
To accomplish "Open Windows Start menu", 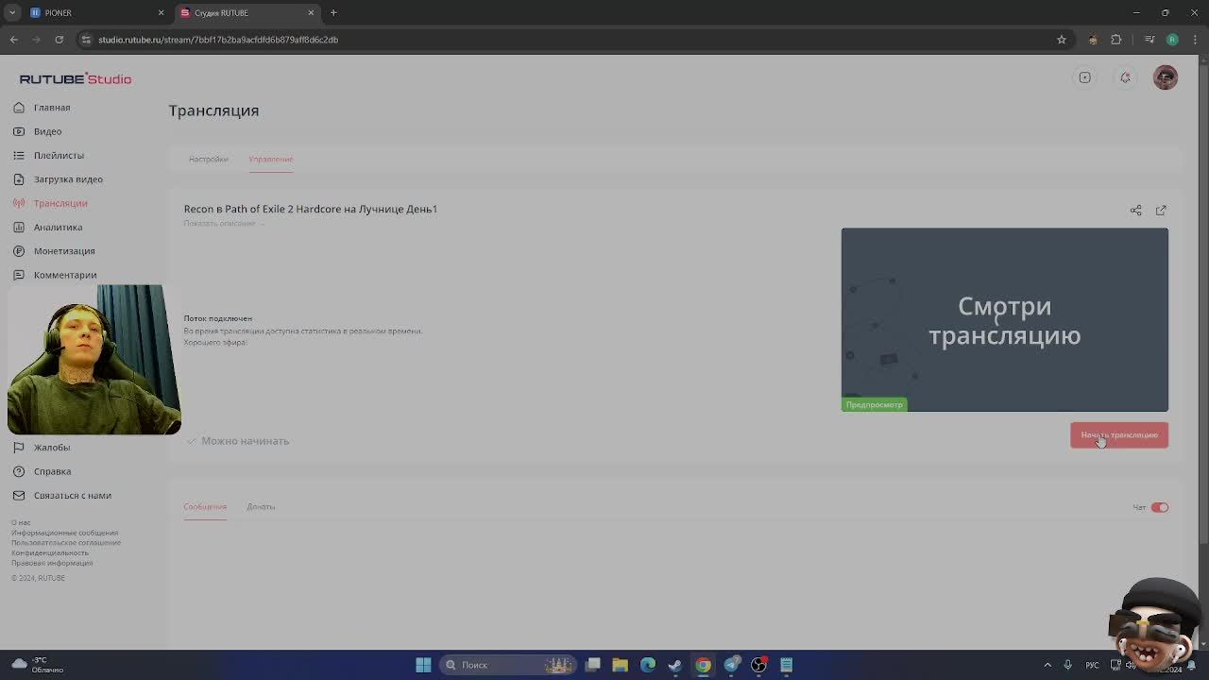I will pyautogui.click(x=423, y=665).
